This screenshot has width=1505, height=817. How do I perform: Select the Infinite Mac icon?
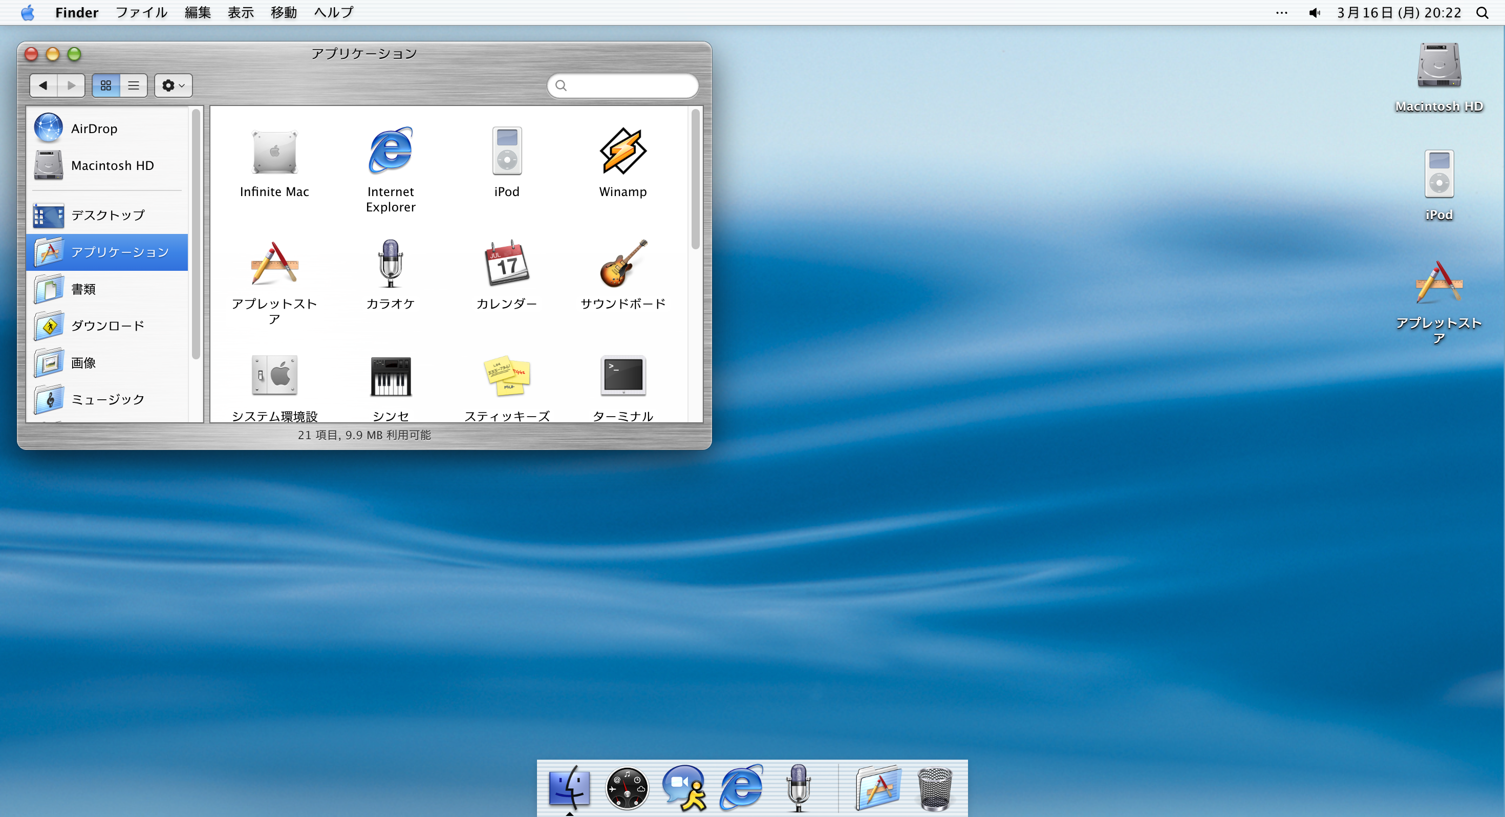click(274, 152)
